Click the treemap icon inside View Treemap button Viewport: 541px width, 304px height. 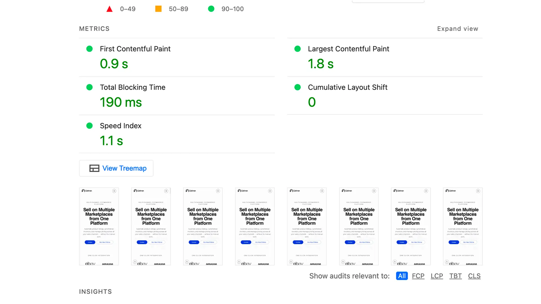94,168
